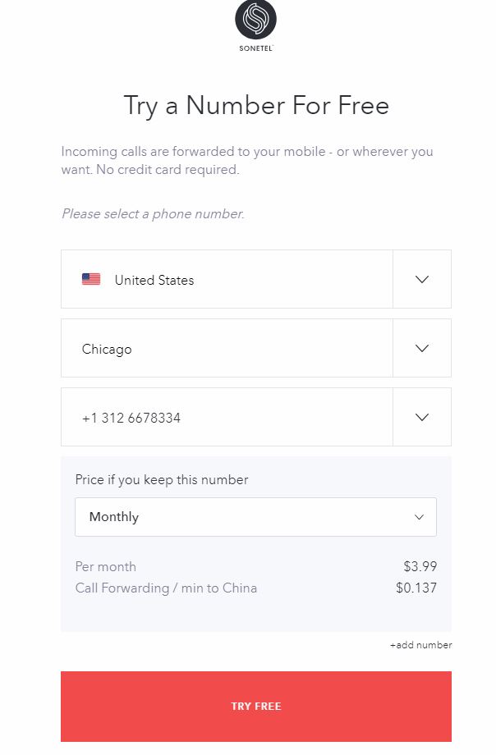
Task: Expand the country selector chevron arrow
Action: [x=422, y=279]
